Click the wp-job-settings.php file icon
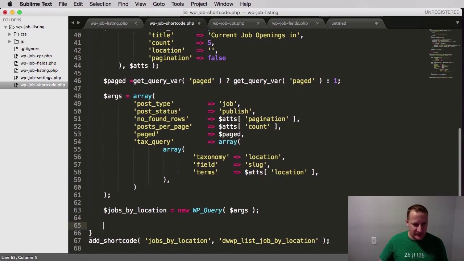The image size is (464, 261). (x=16, y=78)
